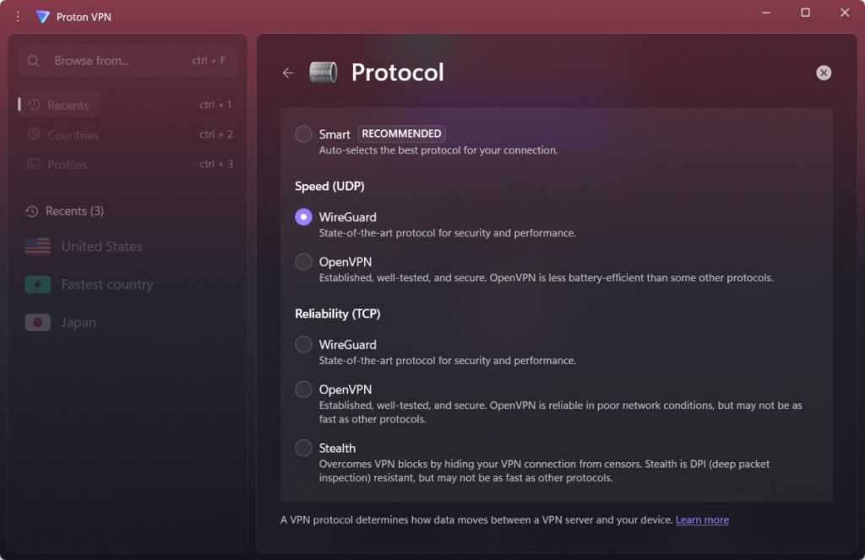This screenshot has height=560, width=865.
Task: Select WireGuard under Speed (UDP)
Action: coord(303,217)
